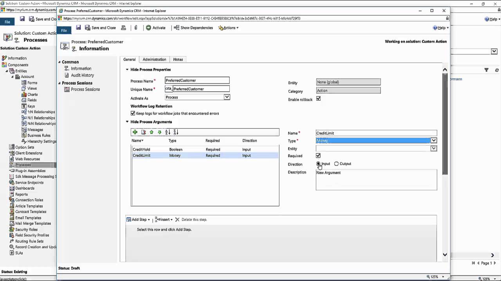
Task: Select Processes in the solution tree
Action: coord(23,165)
